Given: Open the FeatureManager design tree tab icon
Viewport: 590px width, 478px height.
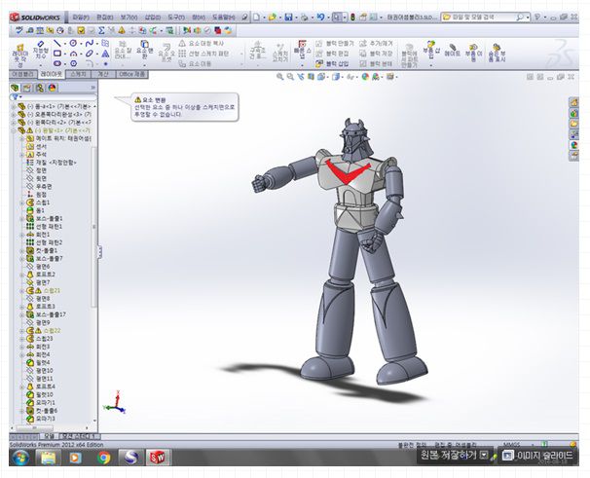Looking at the screenshot, I should tap(15, 88).
